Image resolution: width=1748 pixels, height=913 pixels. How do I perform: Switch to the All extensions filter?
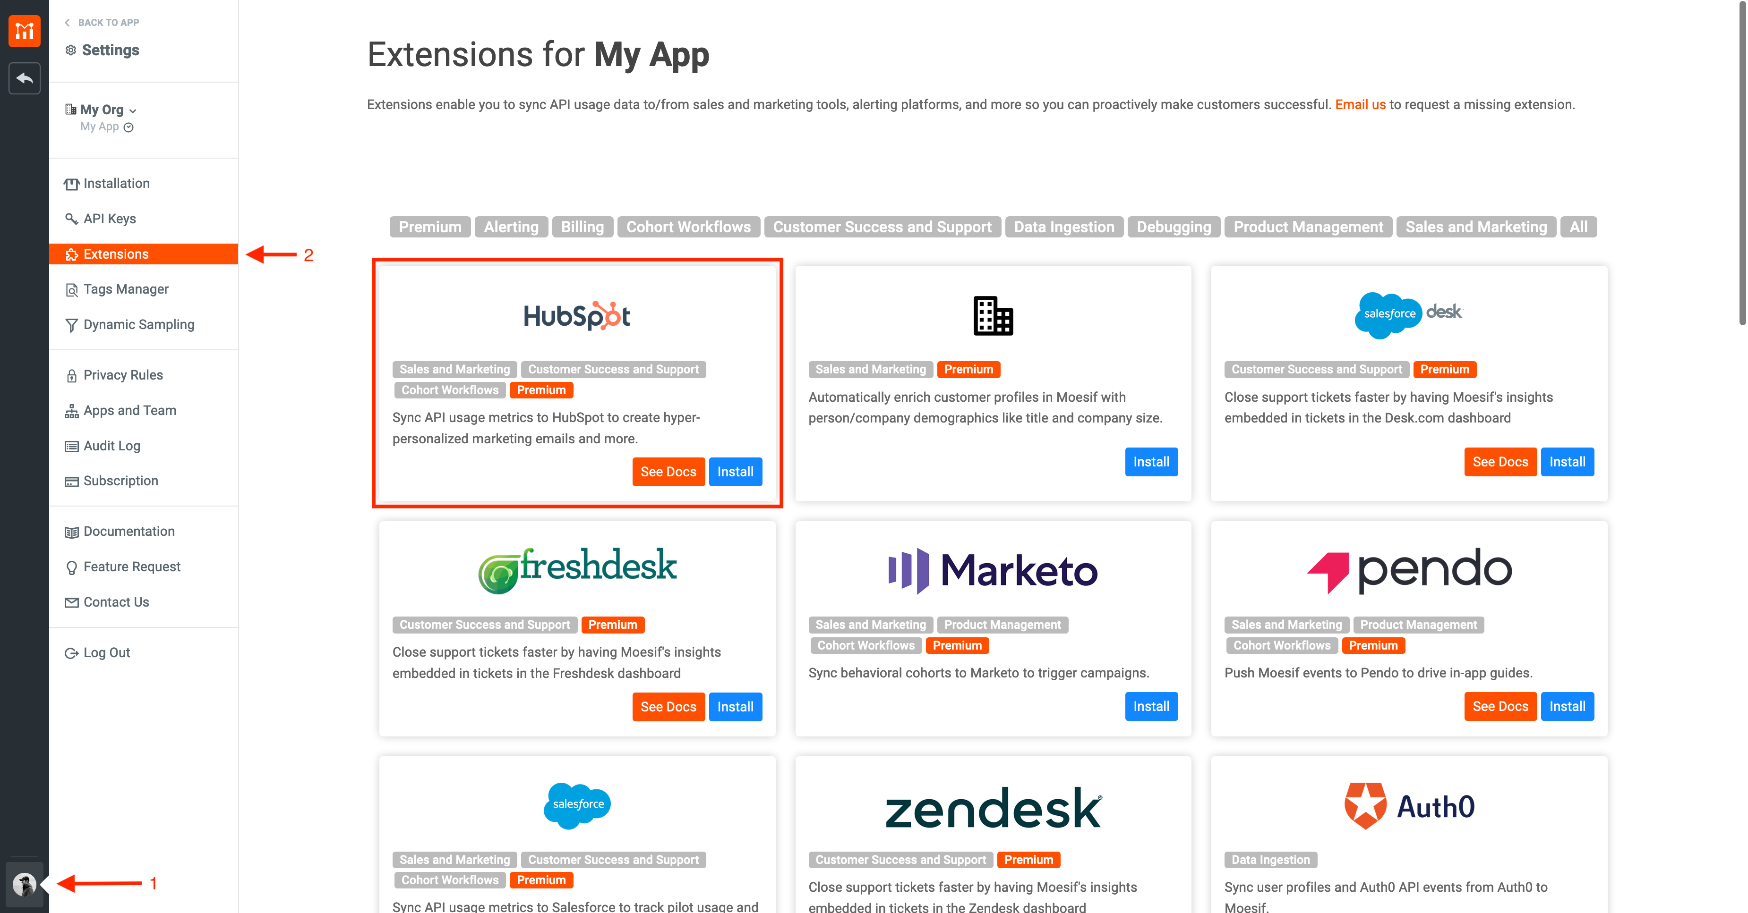(1578, 227)
